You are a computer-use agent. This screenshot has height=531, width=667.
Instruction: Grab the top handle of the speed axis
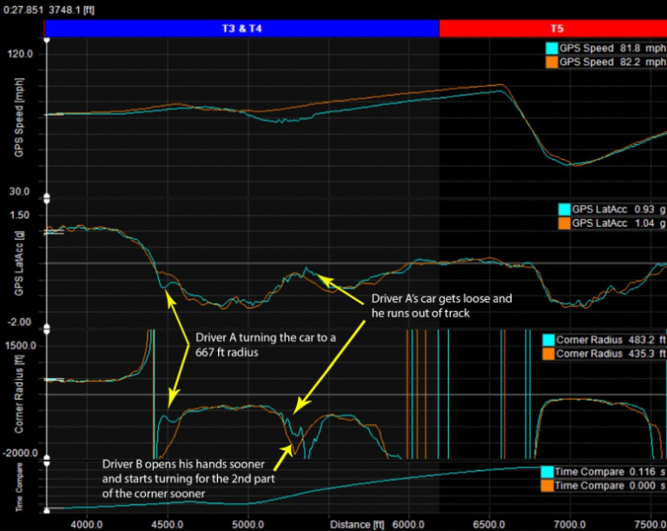point(47,40)
